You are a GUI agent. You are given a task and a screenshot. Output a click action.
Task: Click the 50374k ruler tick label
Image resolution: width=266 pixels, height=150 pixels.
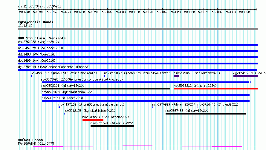tap(25, 12)
